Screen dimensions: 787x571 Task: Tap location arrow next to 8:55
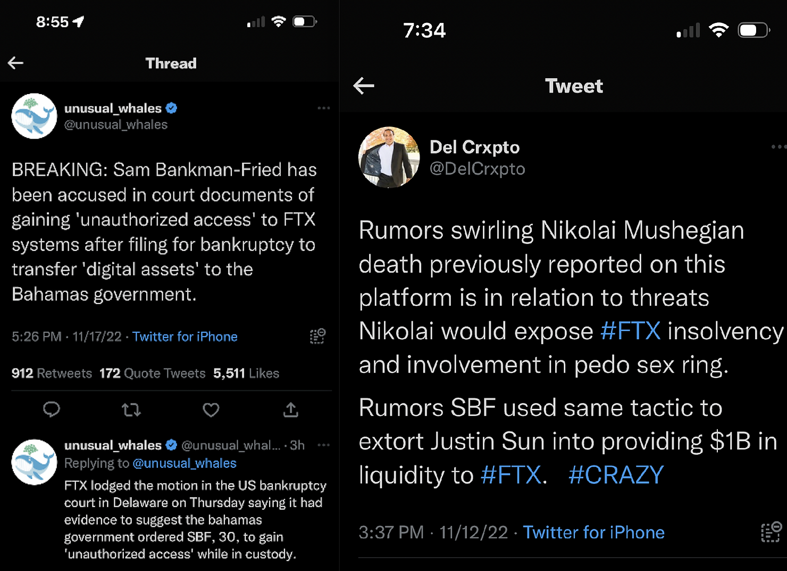coord(79,22)
